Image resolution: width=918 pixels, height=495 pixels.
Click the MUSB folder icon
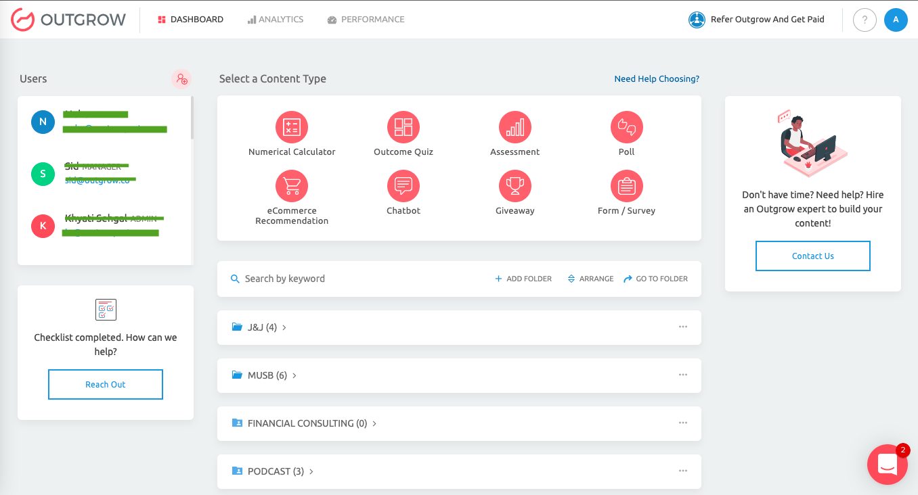tap(237, 375)
